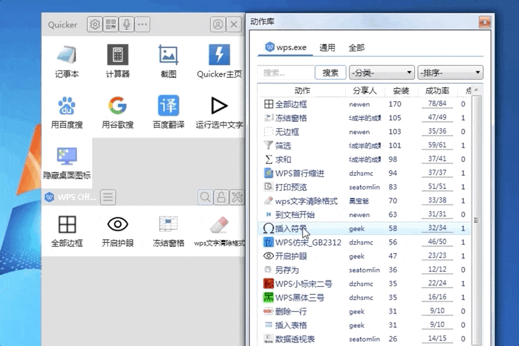Select the 全部边框 row in action library

coord(364,104)
